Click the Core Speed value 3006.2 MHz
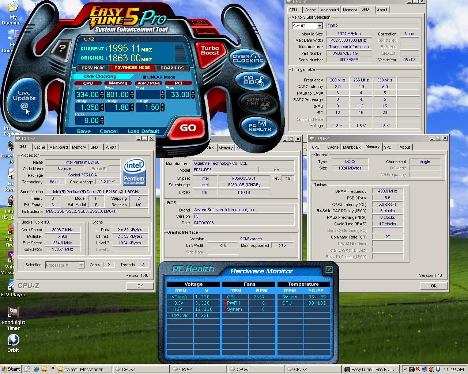Screen dimensions: 468x374 click(63, 230)
